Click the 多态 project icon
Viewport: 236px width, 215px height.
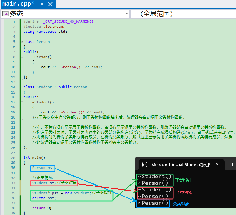pos(5,14)
